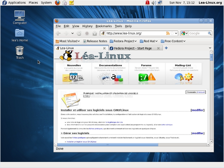
Task: Click the search magnifier icon in Google box
Action: pos(209,33)
